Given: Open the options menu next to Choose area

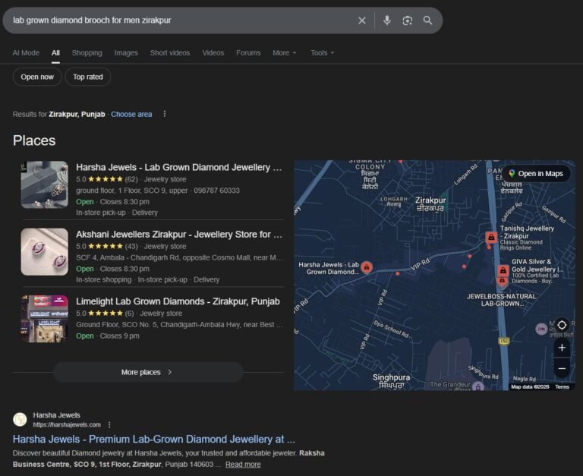Looking at the screenshot, I should 165,114.
